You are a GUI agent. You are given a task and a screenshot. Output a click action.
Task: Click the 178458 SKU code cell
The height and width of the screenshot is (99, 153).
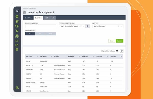pyautogui.click(x=29, y=91)
